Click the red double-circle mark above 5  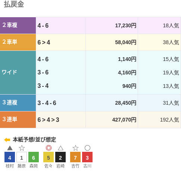pyautogui.click(x=49, y=148)
